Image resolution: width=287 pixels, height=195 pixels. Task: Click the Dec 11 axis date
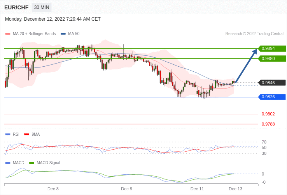197,189
